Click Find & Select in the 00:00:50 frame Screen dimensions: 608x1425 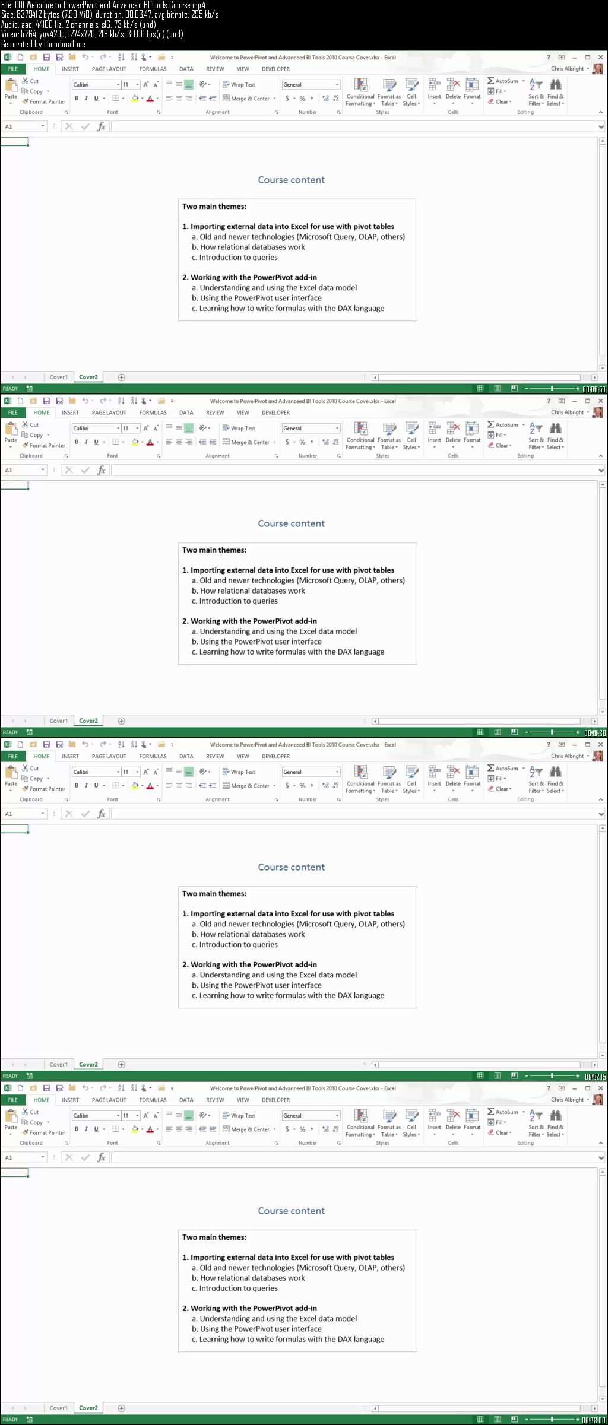(555, 91)
